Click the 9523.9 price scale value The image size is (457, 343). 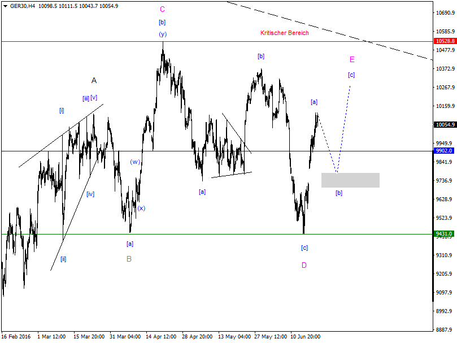pos(444,218)
